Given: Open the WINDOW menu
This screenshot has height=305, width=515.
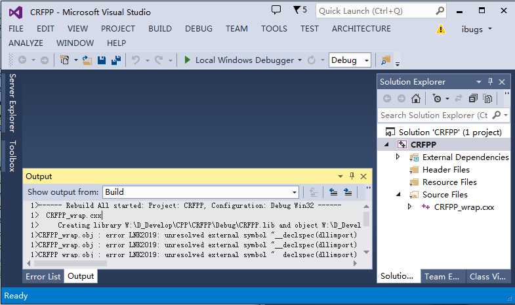Looking at the screenshot, I should [75, 43].
